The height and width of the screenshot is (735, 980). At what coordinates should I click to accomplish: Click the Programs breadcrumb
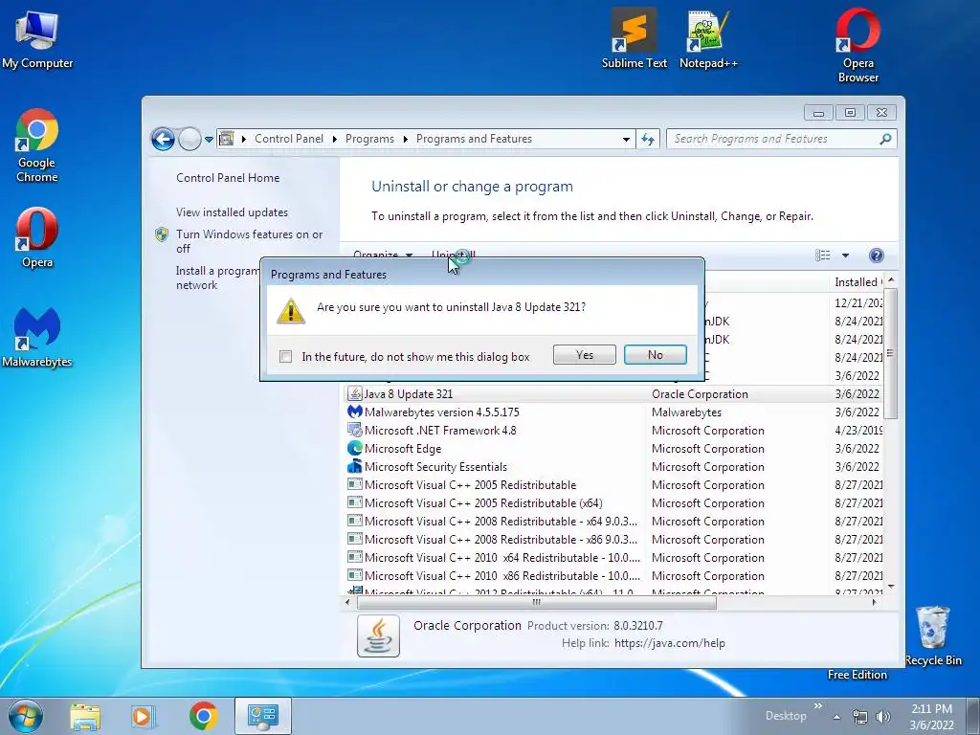pyautogui.click(x=369, y=139)
